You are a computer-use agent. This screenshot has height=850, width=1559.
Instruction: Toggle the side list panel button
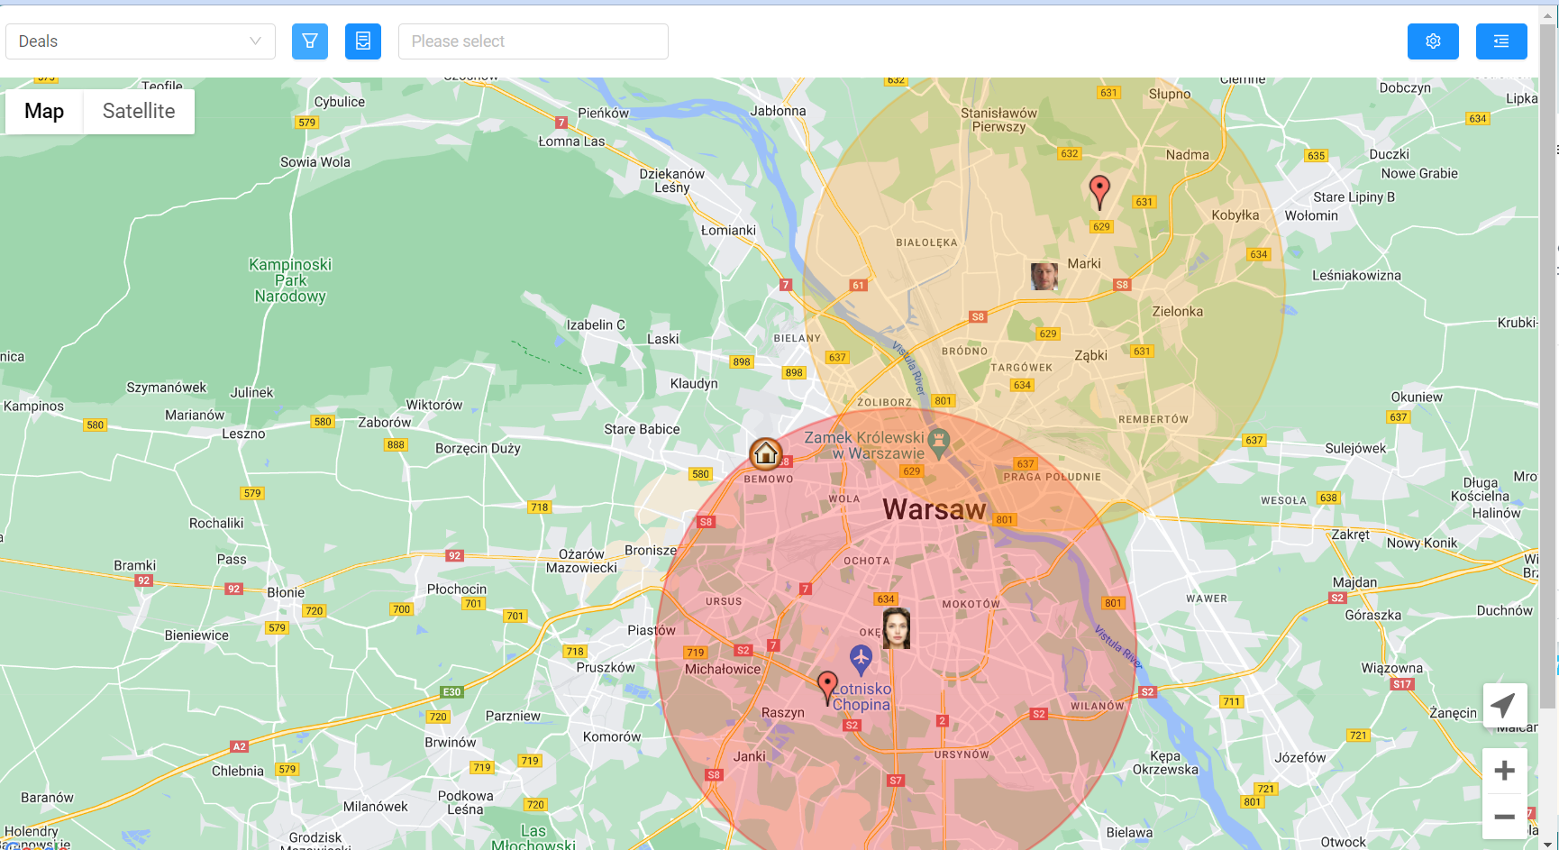click(1501, 41)
